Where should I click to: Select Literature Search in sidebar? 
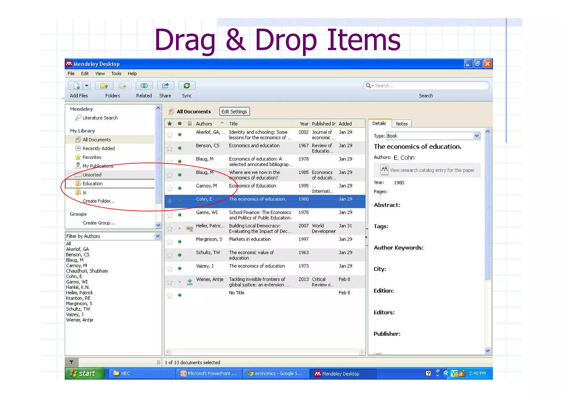pos(100,118)
